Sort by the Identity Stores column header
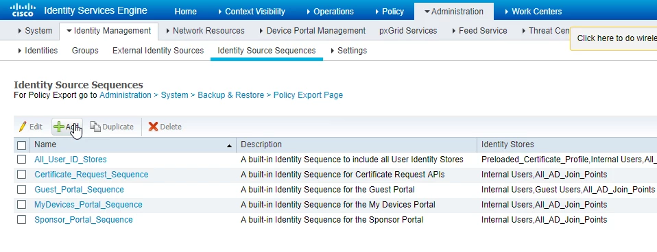The height and width of the screenshot is (252, 657). (507, 144)
